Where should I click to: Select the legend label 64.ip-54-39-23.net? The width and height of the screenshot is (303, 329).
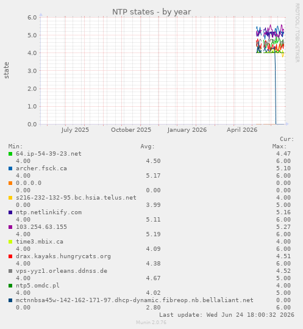click(49, 154)
